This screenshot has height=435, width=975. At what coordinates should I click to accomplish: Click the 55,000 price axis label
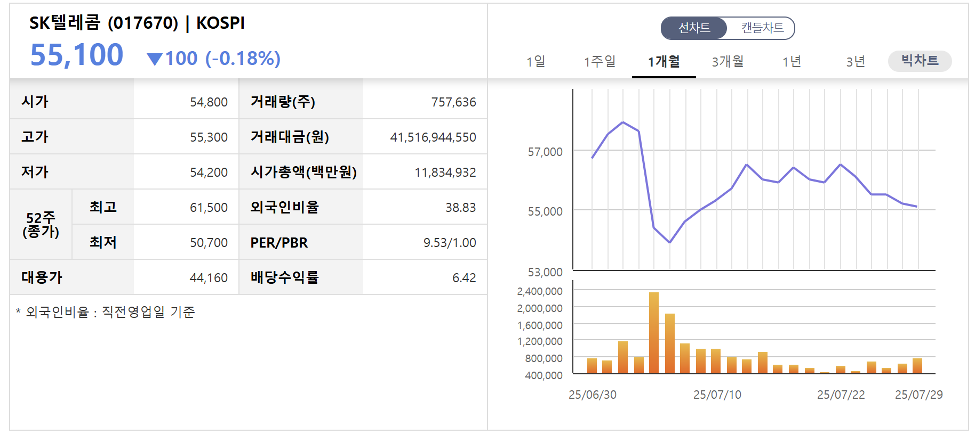pos(545,211)
